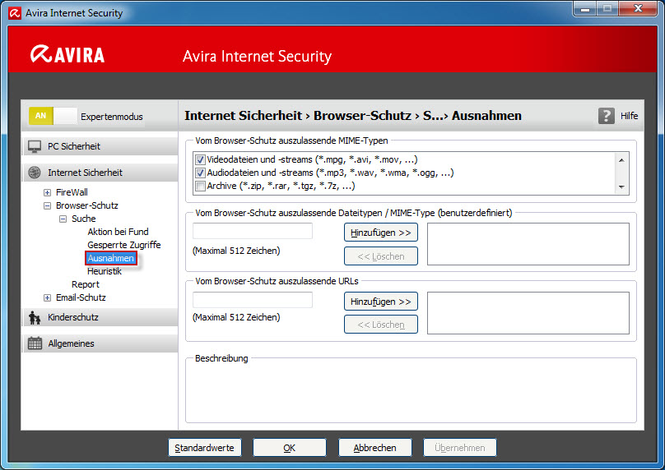
Task: Click the Kinderschutz family icon
Action: click(35, 317)
